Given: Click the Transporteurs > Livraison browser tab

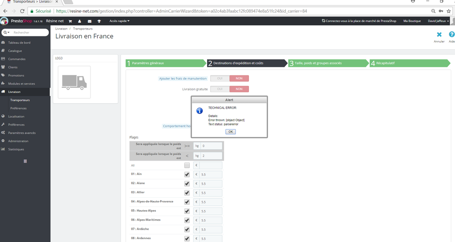Looking at the screenshot, I should click(x=32, y=2).
